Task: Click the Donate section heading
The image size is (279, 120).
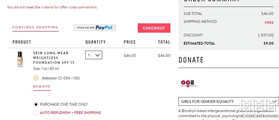Action: tap(191, 60)
